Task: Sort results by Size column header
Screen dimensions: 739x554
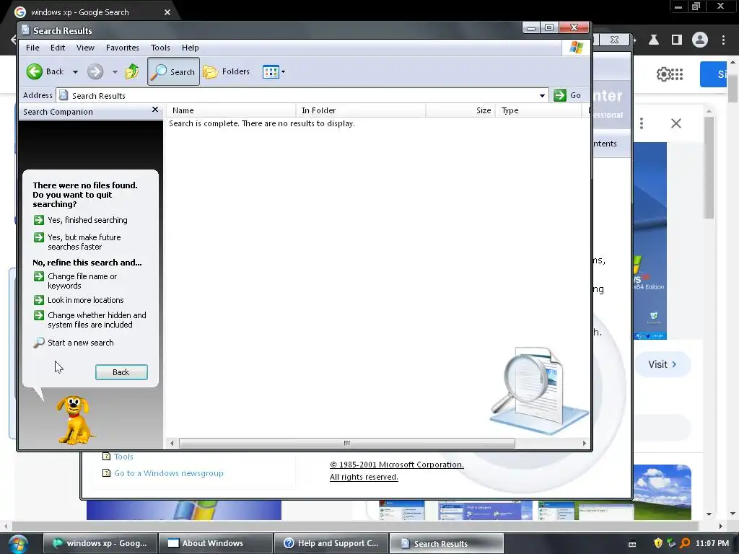Action: [x=460, y=110]
